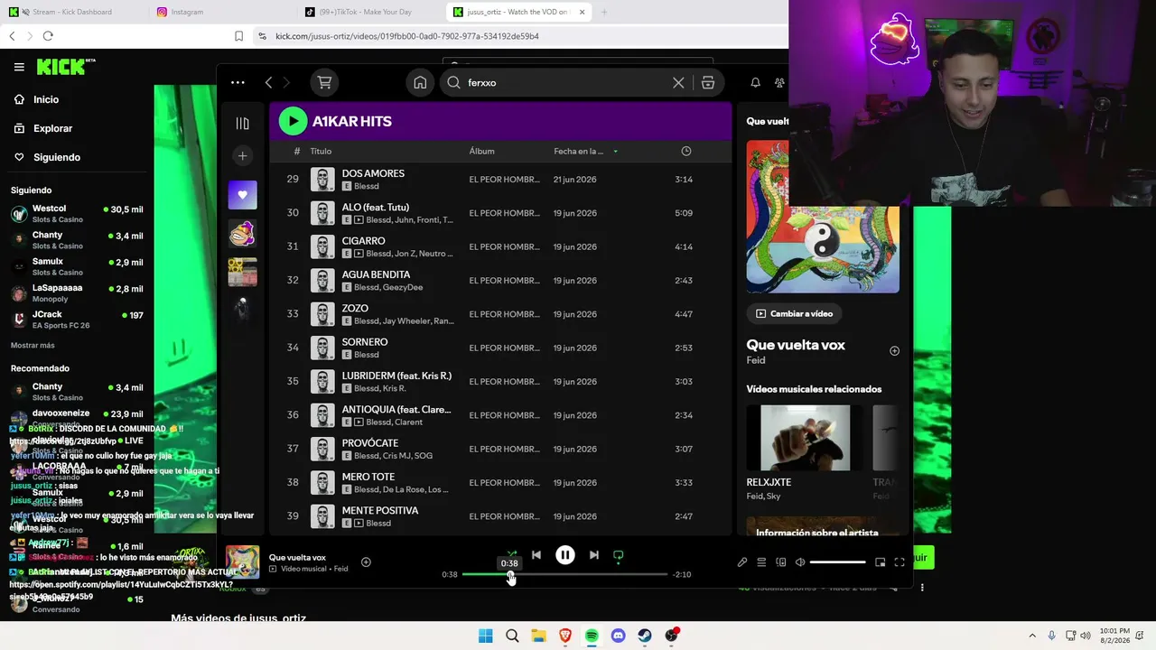Open Windows Start menu
Viewport: 1156px width, 650px height.
coord(485,636)
